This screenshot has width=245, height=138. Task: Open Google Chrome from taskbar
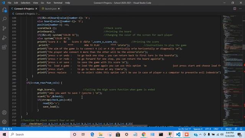144,135
